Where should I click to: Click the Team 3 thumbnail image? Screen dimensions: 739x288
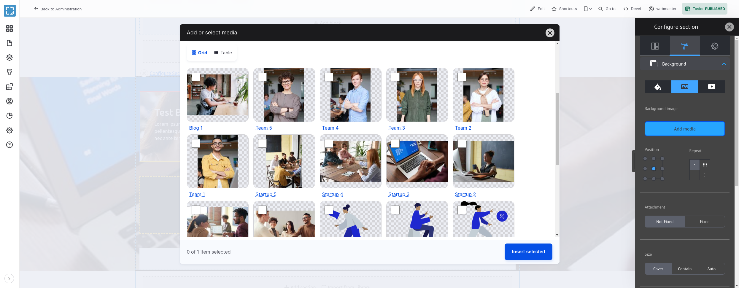click(x=417, y=95)
